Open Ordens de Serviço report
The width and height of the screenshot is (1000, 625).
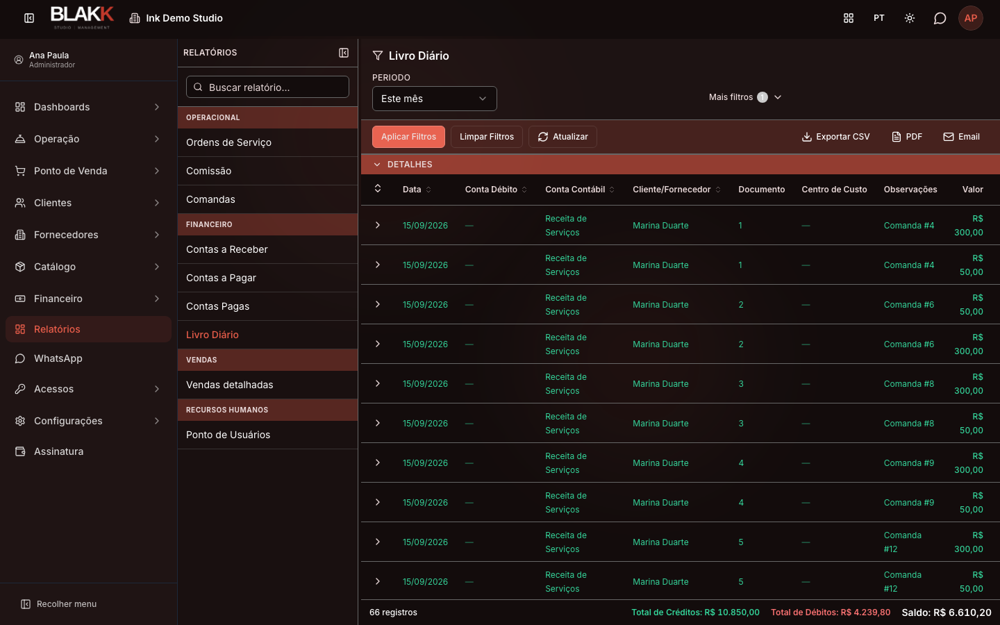268,142
